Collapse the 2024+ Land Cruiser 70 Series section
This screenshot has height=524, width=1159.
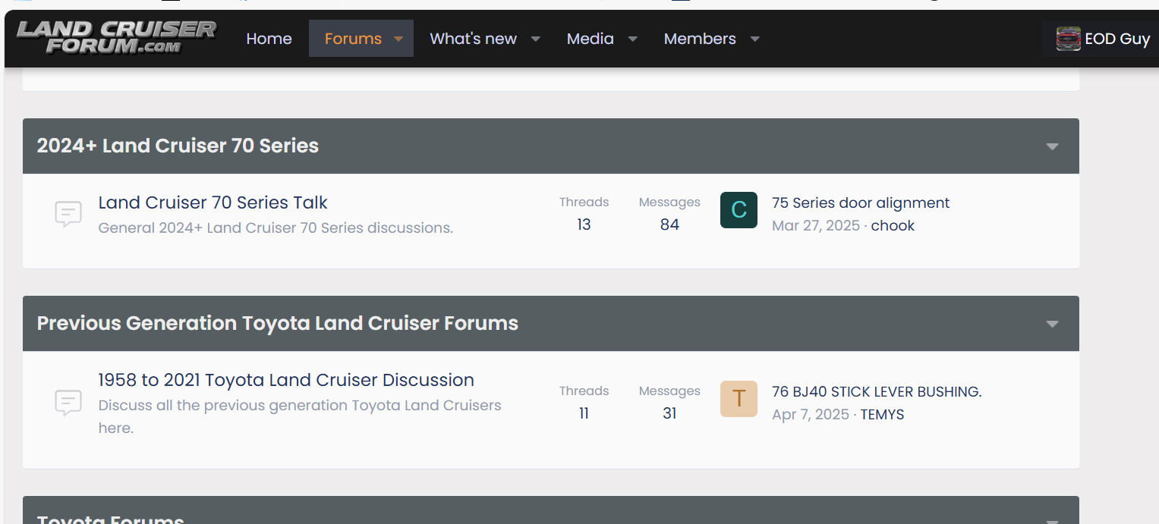tap(1052, 146)
